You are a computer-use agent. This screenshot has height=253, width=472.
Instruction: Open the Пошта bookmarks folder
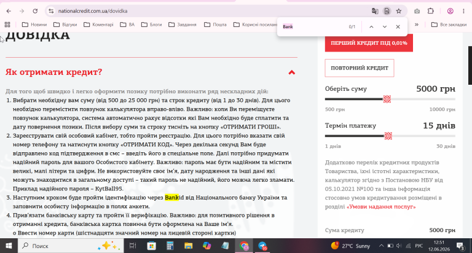[215, 25]
